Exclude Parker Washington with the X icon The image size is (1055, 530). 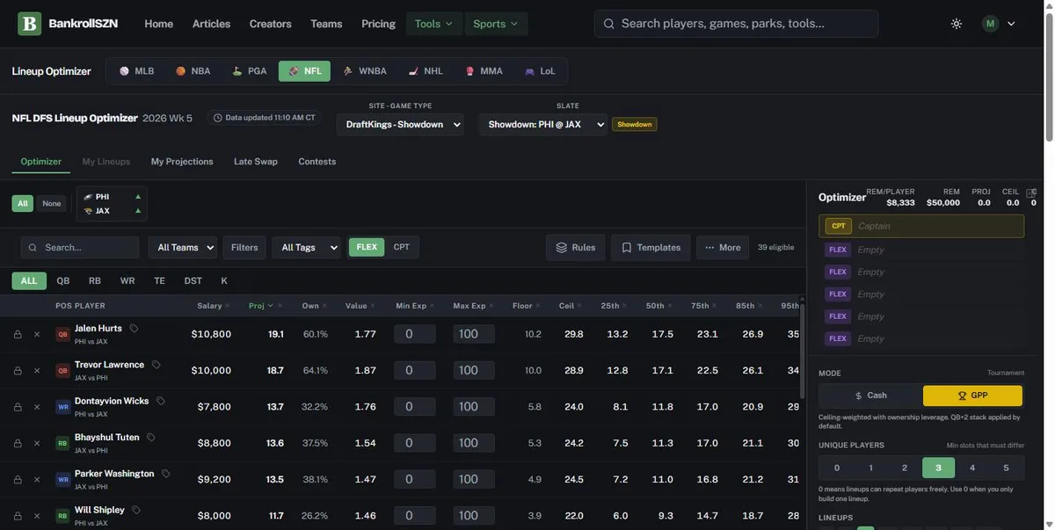point(37,480)
